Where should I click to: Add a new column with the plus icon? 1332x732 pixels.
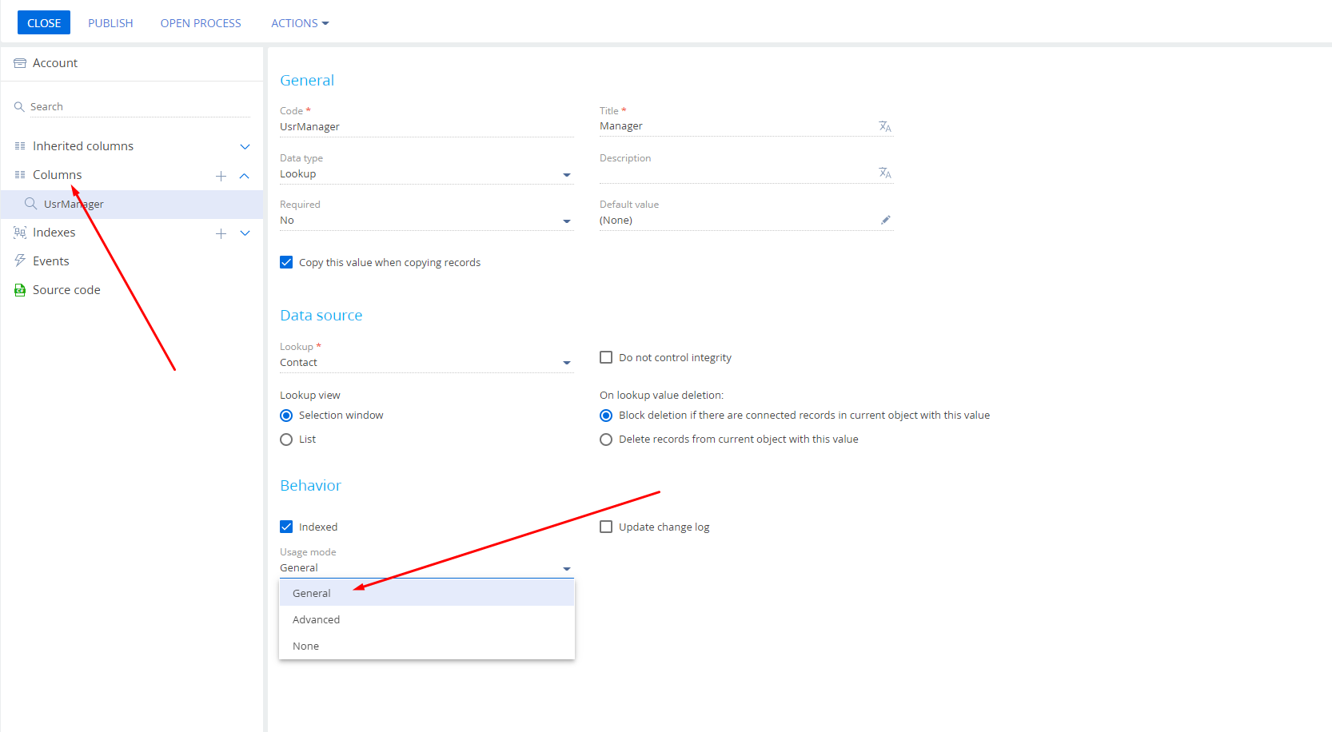point(221,176)
